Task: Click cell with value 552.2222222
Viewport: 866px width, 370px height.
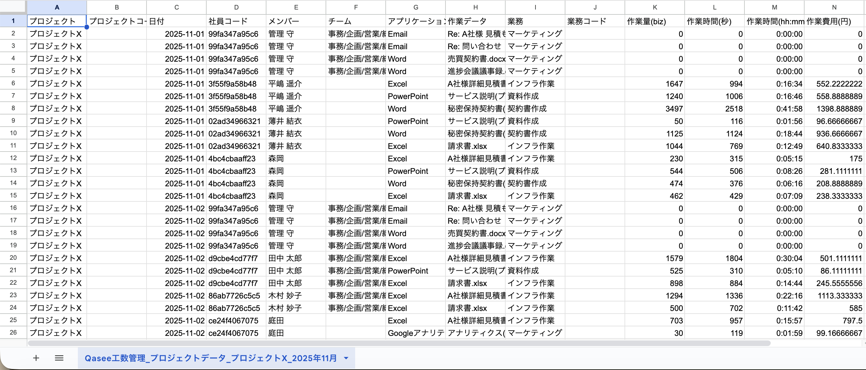Action: tap(834, 84)
